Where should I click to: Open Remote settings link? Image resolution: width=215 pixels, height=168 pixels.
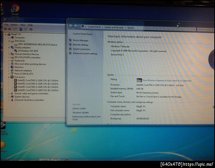coord(81,45)
